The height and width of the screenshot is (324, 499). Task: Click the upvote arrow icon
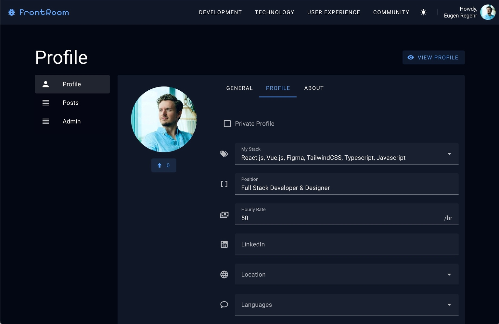pyautogui.click(x=160, y=165)
